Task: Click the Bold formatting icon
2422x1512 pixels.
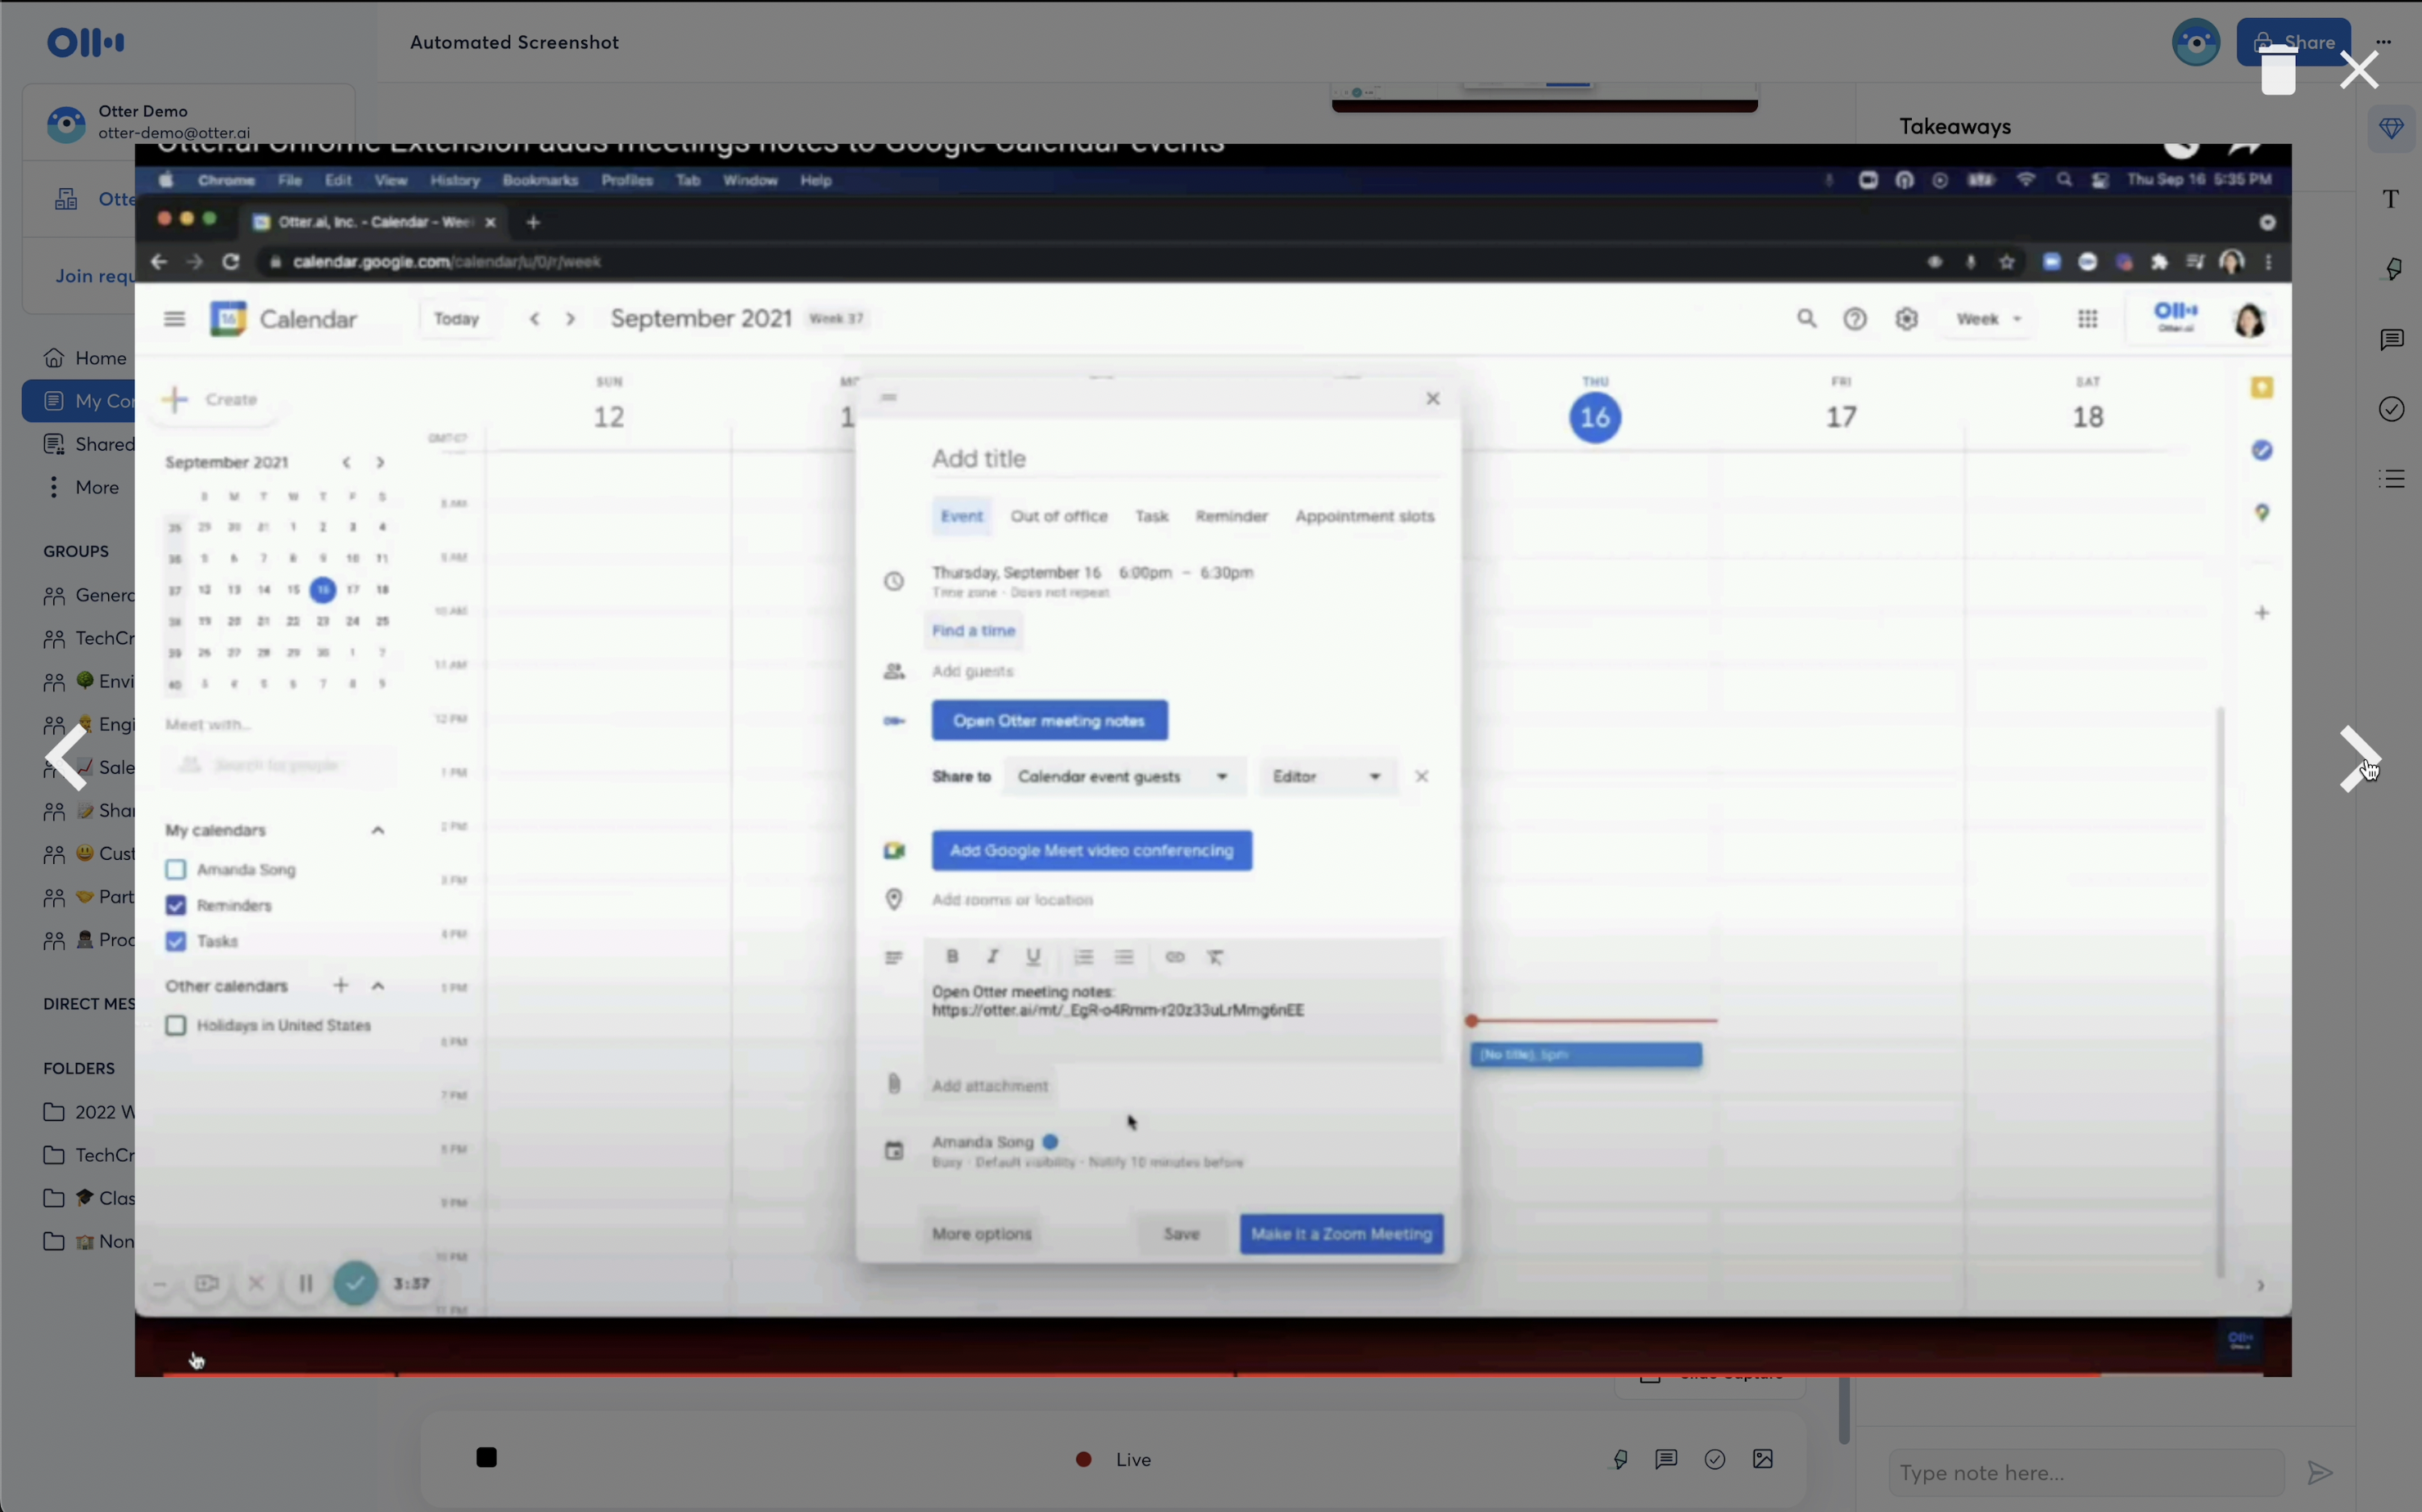Action: click(x=951, y=956)
